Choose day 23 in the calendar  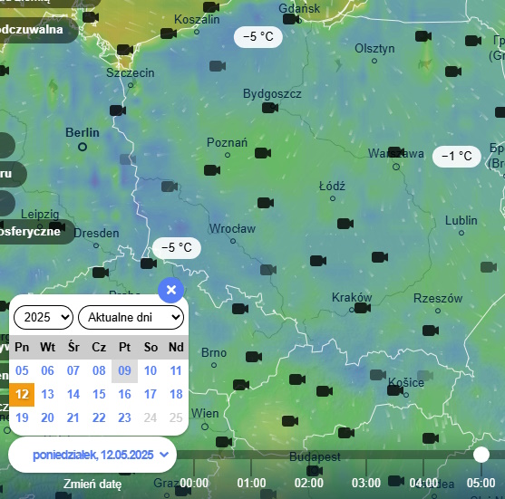tap(124, 417)
